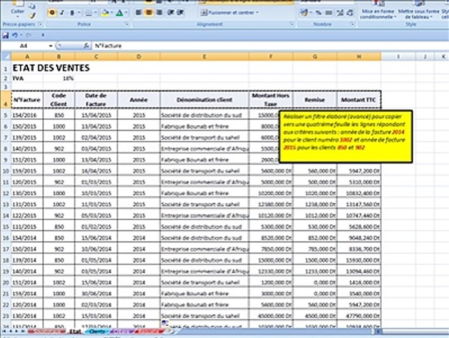Image resolution: width=449 pixels, height=338 pixels.
Task: Select TVA label cell
Action: [27, 78]
